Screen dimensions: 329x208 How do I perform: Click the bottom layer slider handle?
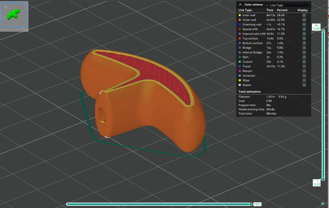(x=323, y=179)
